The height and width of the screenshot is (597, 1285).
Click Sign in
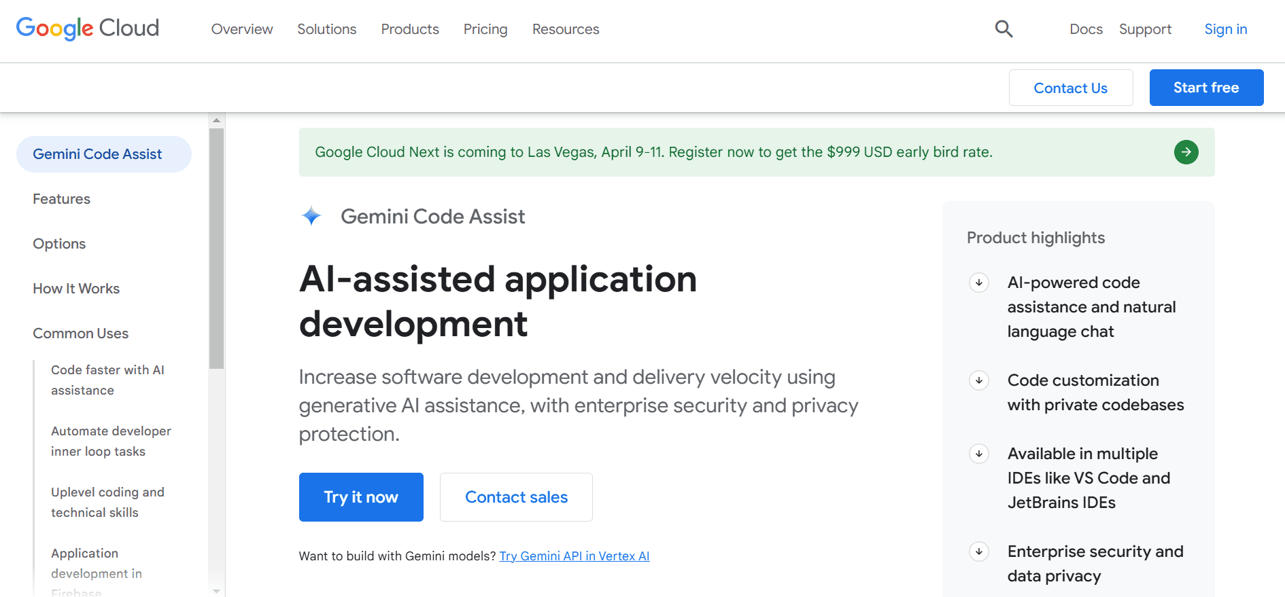point(1226,29)
